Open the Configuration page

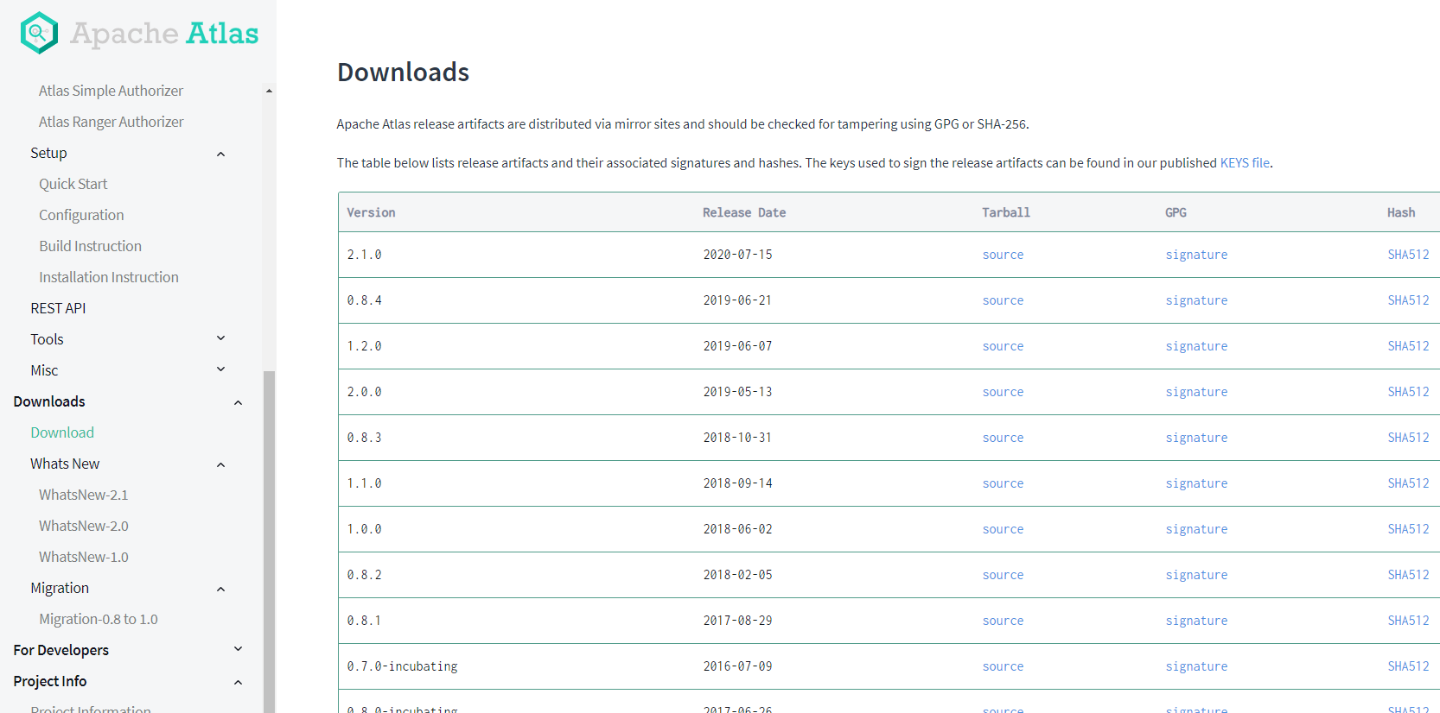point(81,215)
